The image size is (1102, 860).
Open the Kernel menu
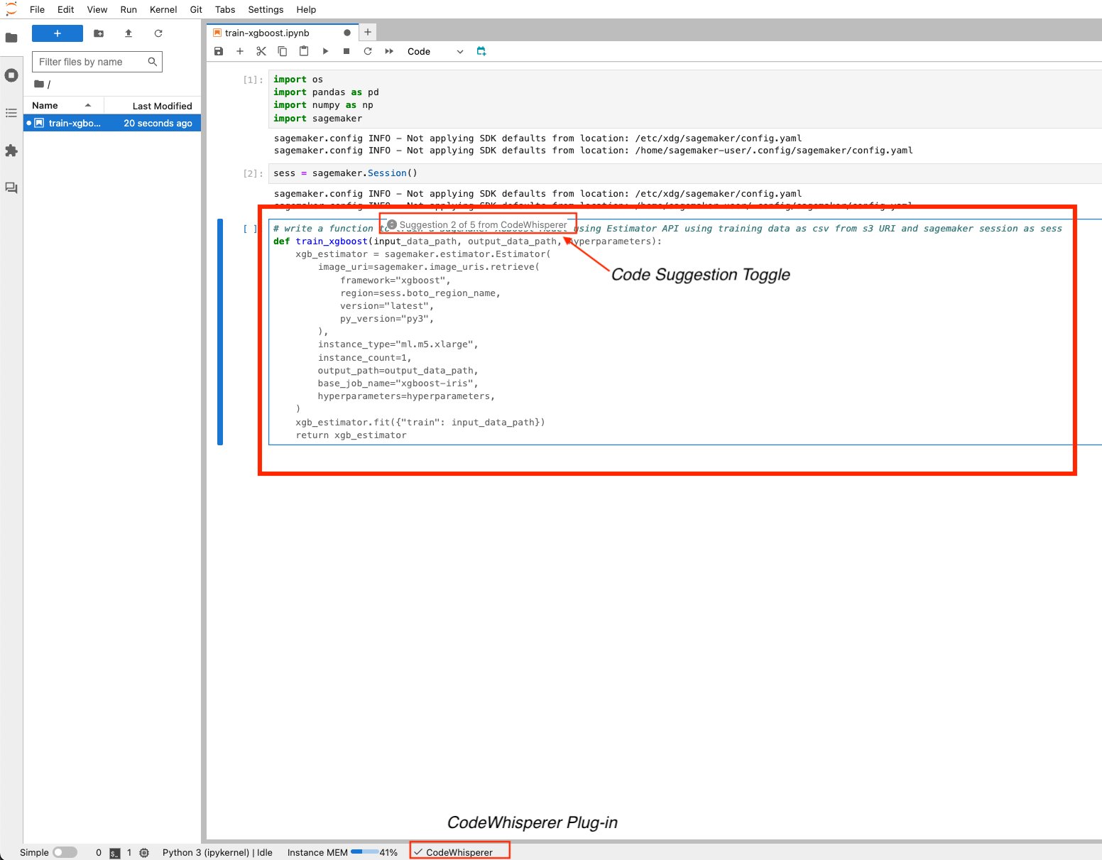[163, 9]
